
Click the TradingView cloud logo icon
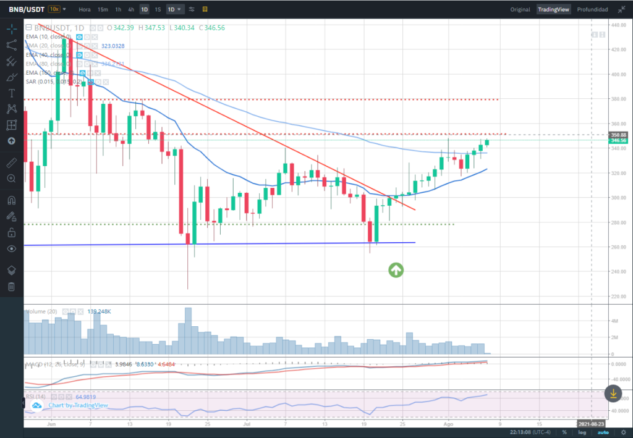(36, 405)
